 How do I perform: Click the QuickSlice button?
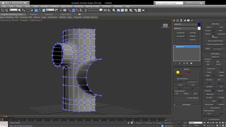click(x=209, y=87)
